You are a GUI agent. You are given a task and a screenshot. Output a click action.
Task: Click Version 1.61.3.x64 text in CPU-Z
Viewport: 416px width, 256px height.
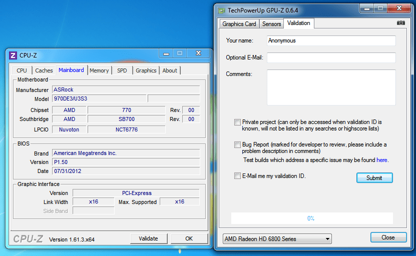(x=72, y=239)
